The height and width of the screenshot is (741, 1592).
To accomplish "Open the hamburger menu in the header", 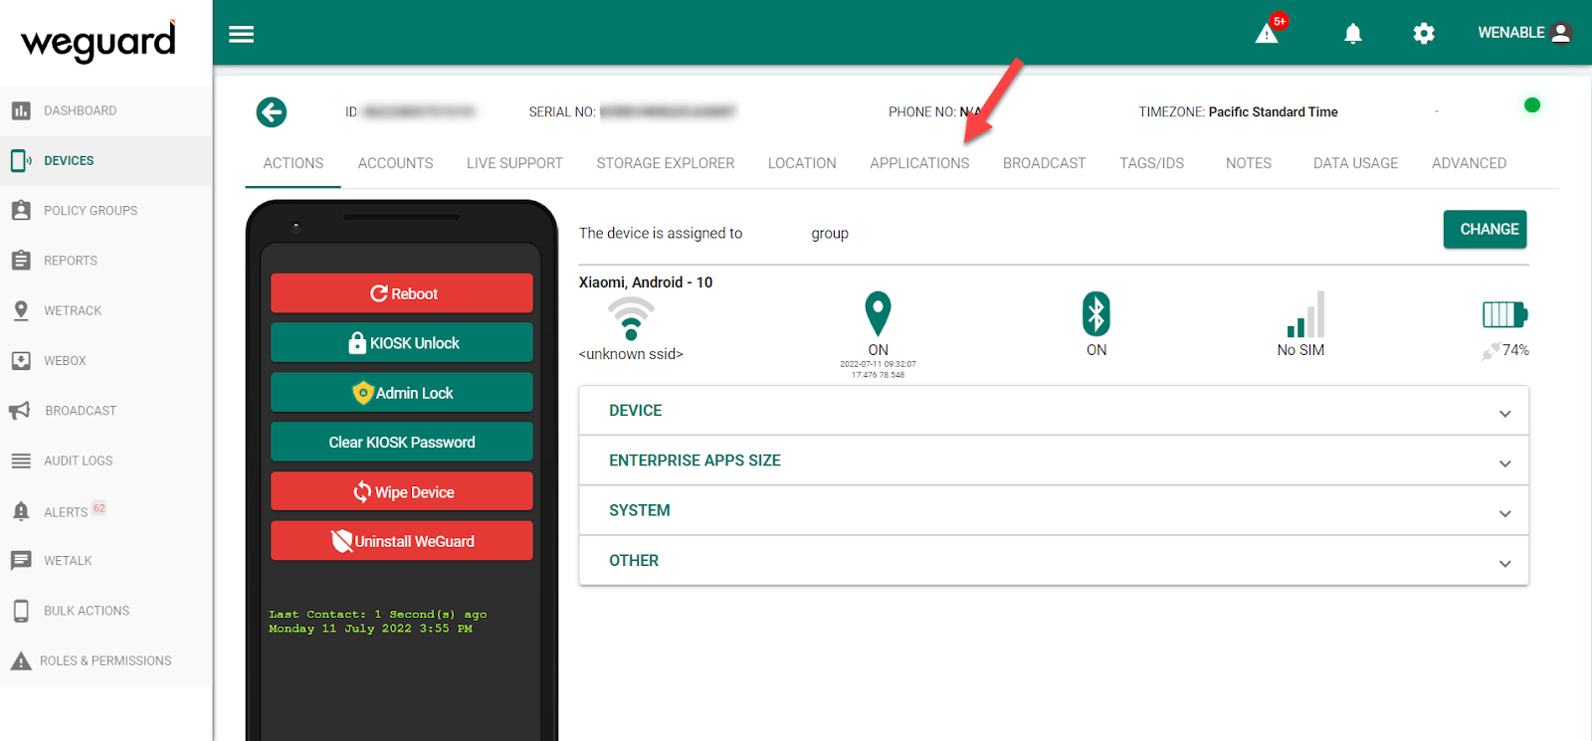I will 241,34.
